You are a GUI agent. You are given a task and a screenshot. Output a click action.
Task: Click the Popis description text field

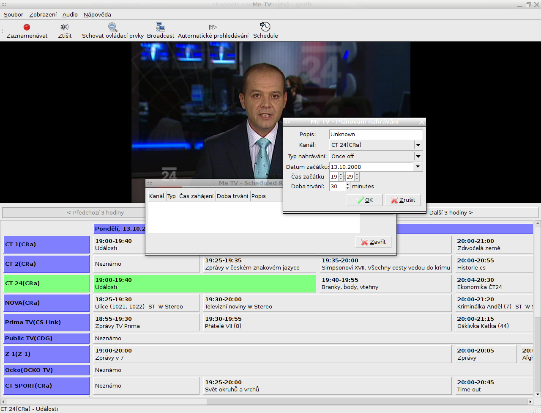click(x=375, y=134)
